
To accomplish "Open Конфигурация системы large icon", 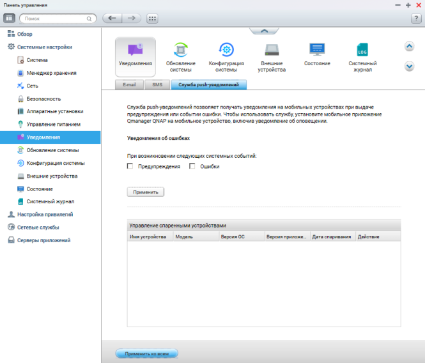I will click(x=226, y=57).
